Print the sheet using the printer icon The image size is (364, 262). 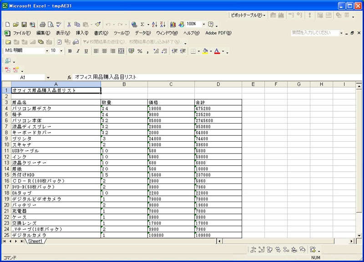(42, 25)
